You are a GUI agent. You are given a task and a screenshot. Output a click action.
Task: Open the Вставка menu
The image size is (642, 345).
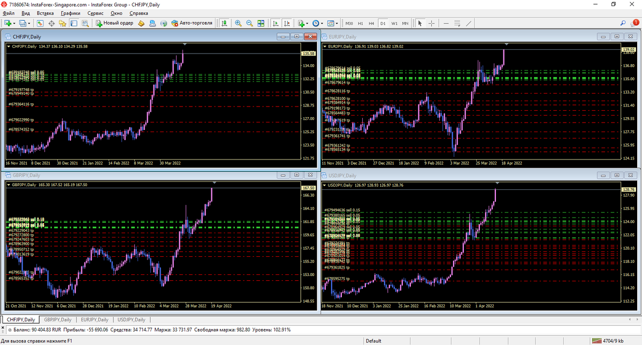tap(45, 13)
